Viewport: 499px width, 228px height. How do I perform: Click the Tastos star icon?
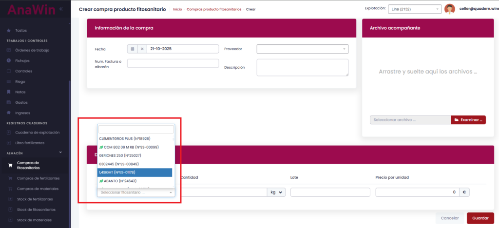coord(9,30)
